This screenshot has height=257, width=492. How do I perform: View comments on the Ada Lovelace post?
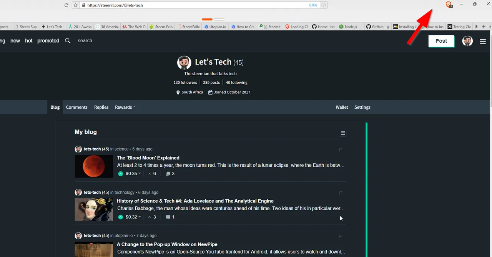coord(170,217)
